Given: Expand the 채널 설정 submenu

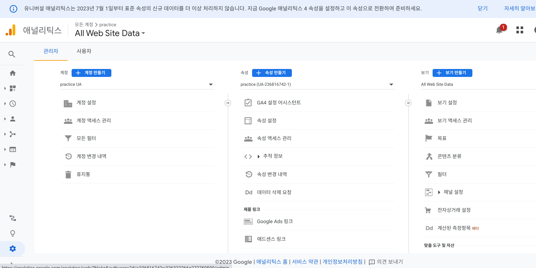Looking at the screenshot, I should (439, 192).
